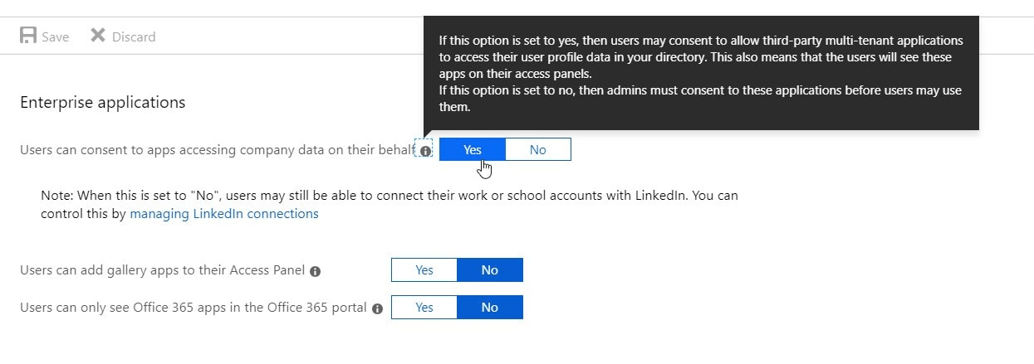
Task: Click the Note paragraph about LinkedIn accounts
Action: coord(389,197)
